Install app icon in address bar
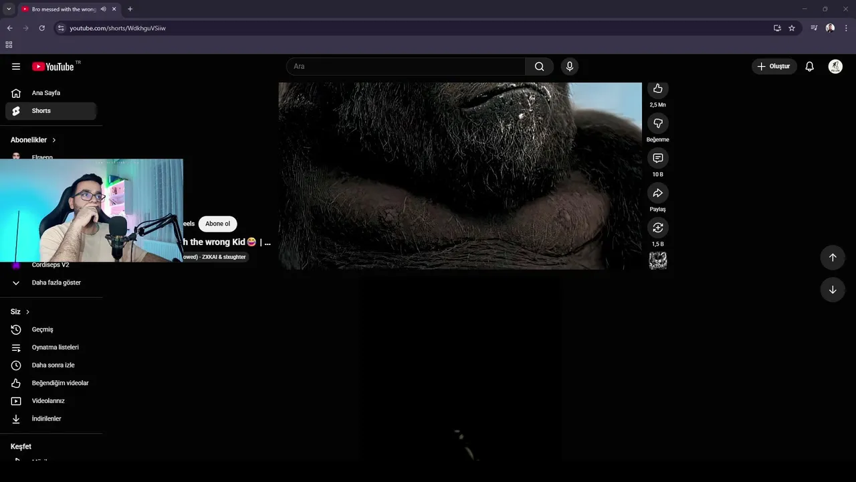Image resolution: width=856 pixels, height=482 pixels. click(777, 28)
